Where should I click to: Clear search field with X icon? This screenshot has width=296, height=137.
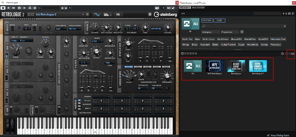285,26
